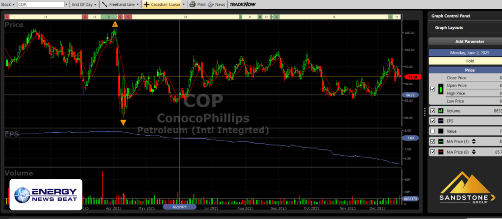Click the MA Price (8) red swatch
The height and width of the screenshot is (219, 502).
pos(441,152)
